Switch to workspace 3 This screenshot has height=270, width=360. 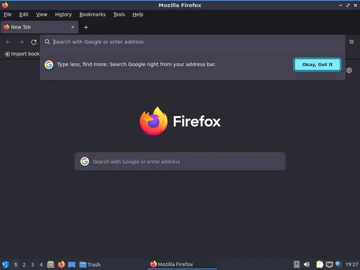pyautogui.click(x=33, y=265)
